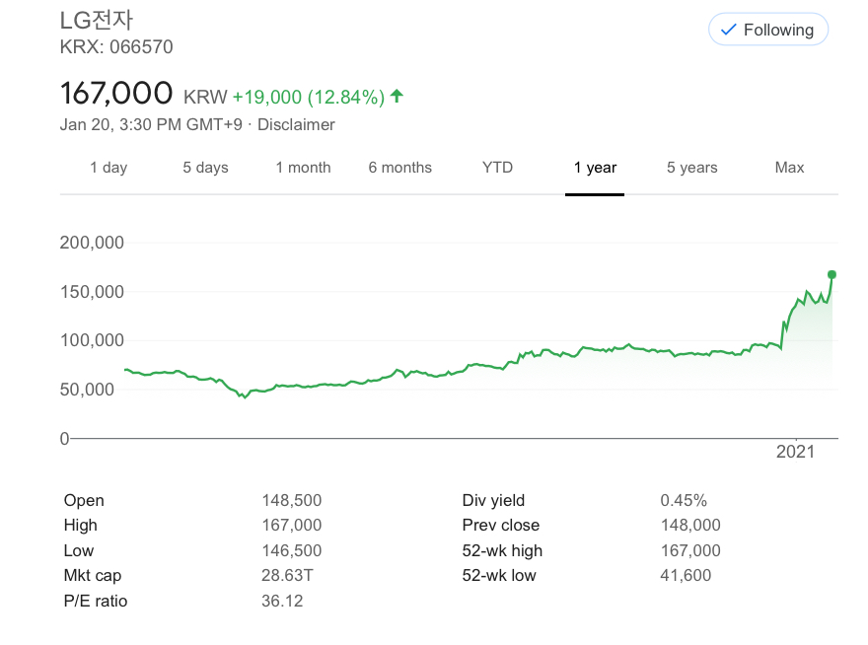Click the active 1 year tab
This screenshot has width=868, height=645.
595,168
